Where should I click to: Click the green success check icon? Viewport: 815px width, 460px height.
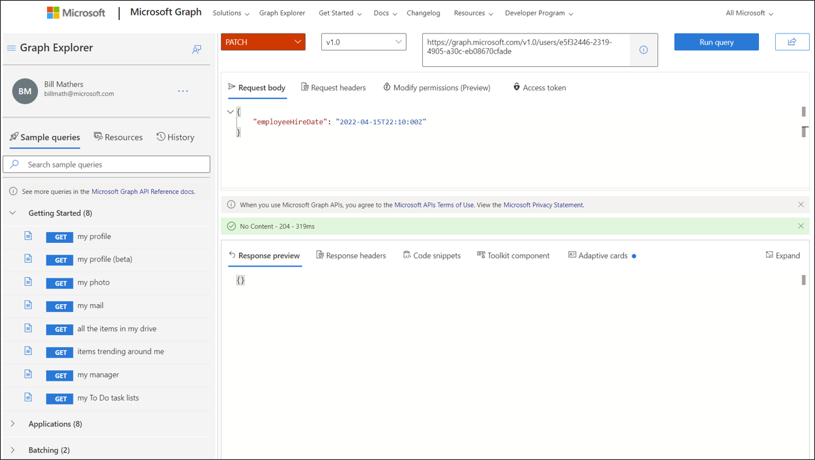click(231, 226)
